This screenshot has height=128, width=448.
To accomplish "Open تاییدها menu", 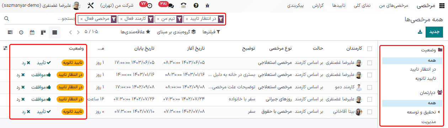I will (x=339, y=6).
